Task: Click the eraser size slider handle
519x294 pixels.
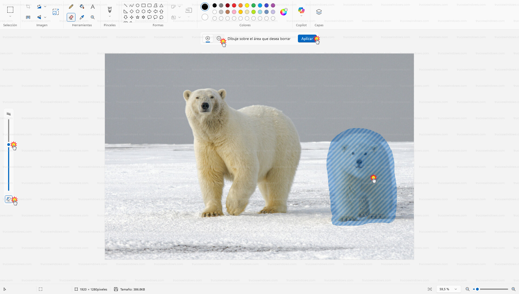Action: tap(9, 145)
